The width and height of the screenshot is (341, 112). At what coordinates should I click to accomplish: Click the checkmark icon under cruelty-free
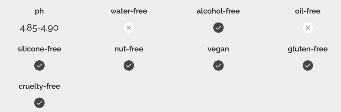click(39, 103)
